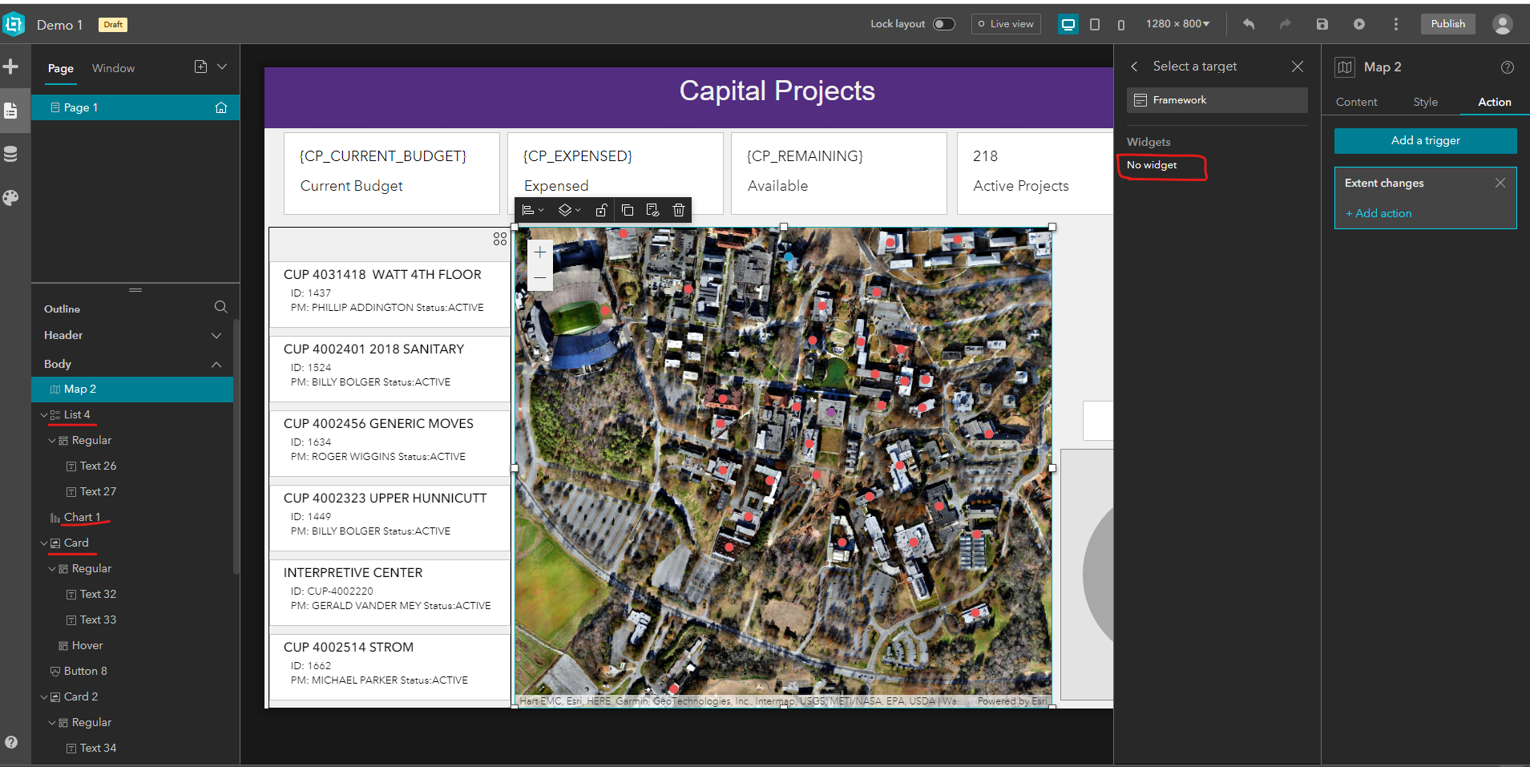Click the Experience Builder logo icon
This screenshot has height=767, width=1530.
pyautogui.click(x=14, y=25)
